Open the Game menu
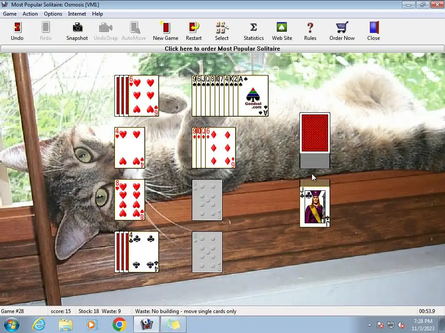 10,14
